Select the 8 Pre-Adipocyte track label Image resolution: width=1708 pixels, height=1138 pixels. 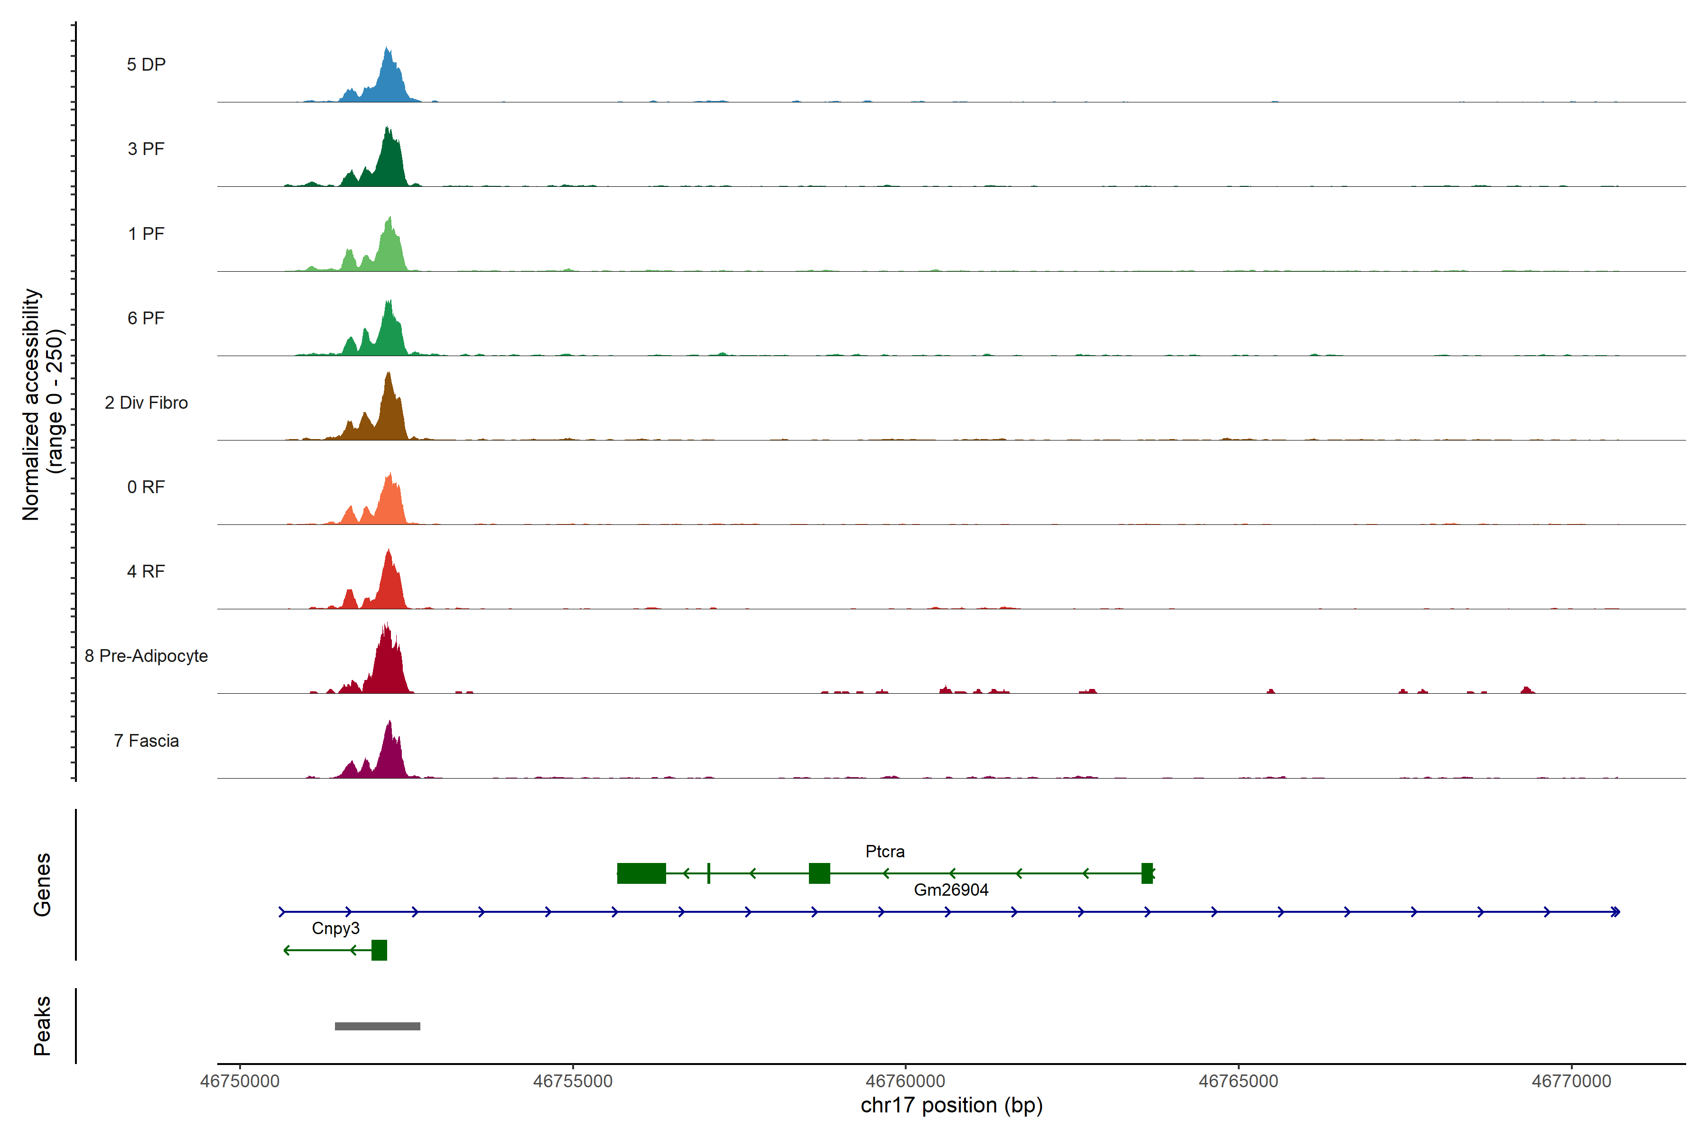coord(146,656)
